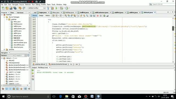Click the New Project toolbar icon
This screenshot has width=176, height=99.
[7, 8]
